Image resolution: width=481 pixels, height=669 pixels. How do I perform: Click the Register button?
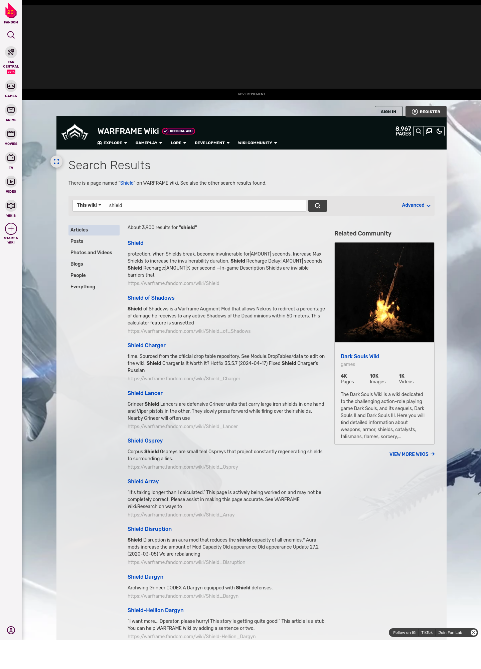(x=426, y=112)
